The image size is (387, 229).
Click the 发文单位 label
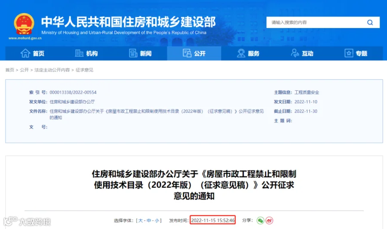(x=38, y=102)
